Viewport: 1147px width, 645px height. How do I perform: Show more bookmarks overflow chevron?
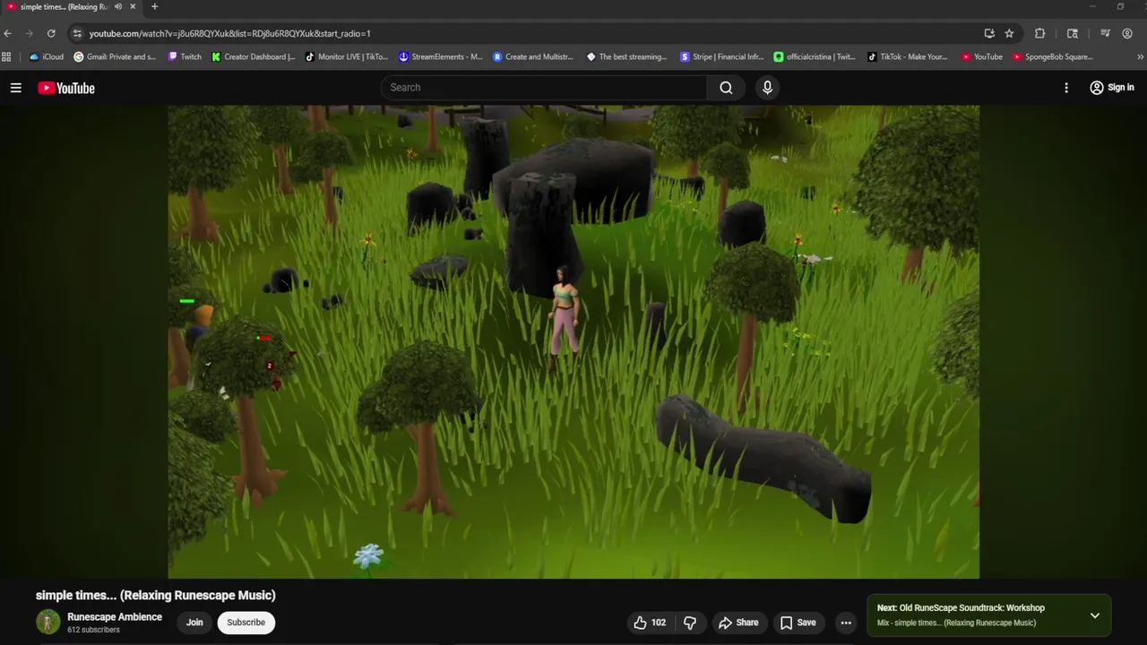[1140, 56]
